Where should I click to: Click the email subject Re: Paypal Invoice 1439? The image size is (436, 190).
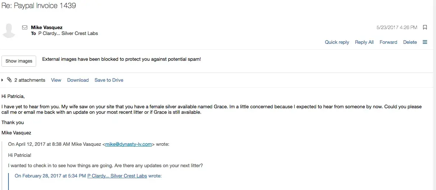click(x=39, y=6)
